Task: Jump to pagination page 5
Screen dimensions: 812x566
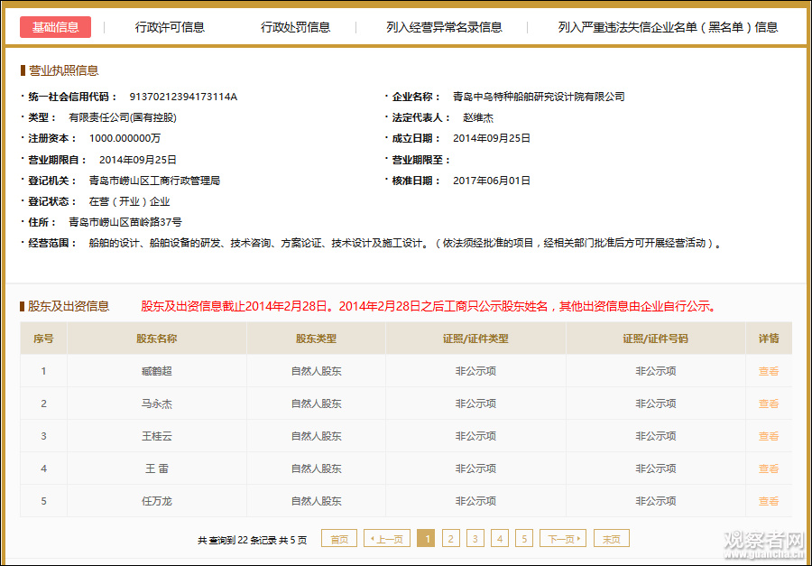Action: (524, 539)
